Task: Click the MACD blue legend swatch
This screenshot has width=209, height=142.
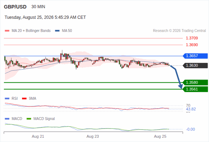Action: 7,119
